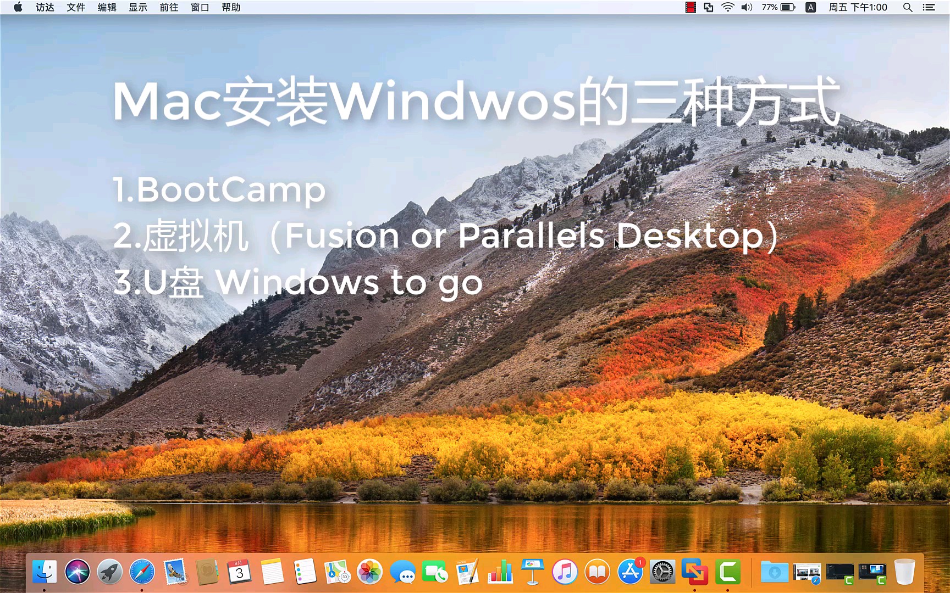
Task: Open Numbers bar chart icon
Action: [500, 572]
